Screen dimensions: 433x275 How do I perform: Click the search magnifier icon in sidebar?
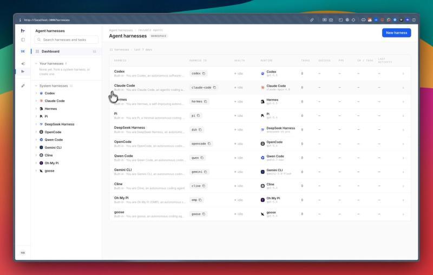(39, 40)
